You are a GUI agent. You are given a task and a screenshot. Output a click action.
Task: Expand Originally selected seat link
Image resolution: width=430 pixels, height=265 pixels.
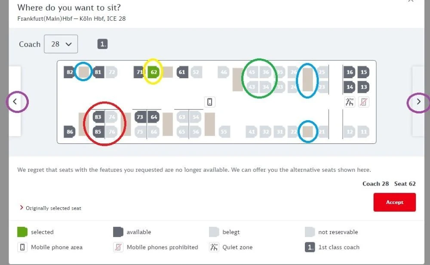(x=50, y=208)
